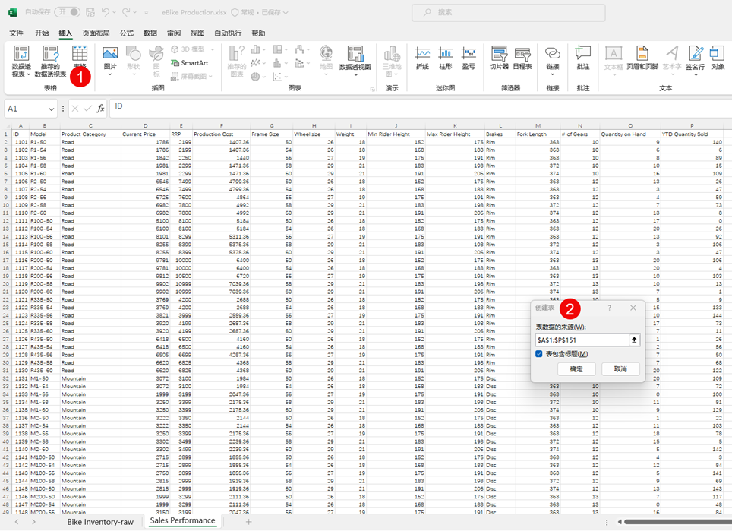Insert a SmartArt graphic

pos(190,62)
